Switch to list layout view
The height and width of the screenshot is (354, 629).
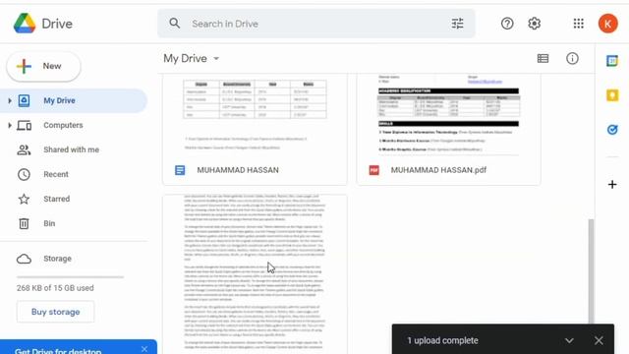point(543,59)
